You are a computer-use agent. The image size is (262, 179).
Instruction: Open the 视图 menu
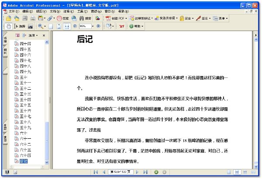(x=41, y=11)
